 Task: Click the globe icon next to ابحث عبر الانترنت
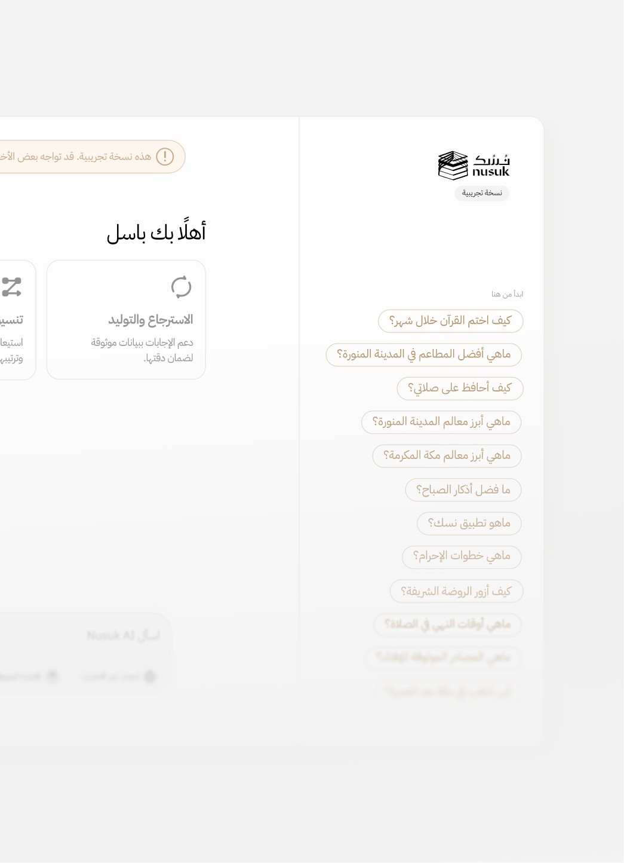(x=150, y=677)
